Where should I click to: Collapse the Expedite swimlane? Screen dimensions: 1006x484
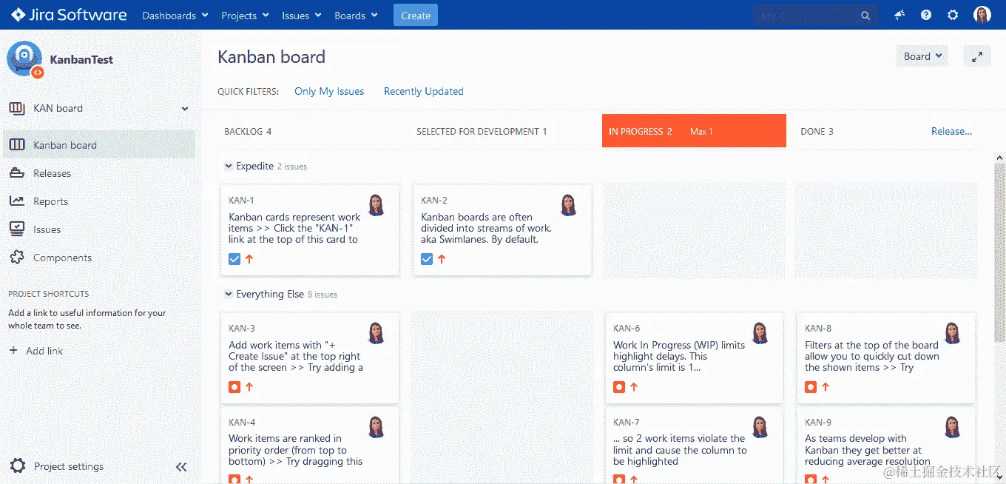click(229, 167)
